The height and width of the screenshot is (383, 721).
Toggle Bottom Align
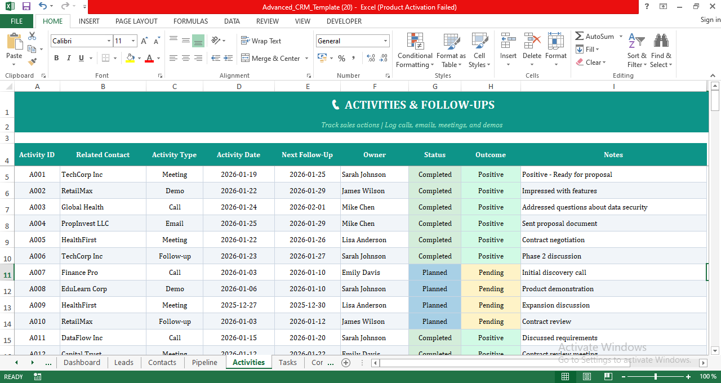(198, 41)
